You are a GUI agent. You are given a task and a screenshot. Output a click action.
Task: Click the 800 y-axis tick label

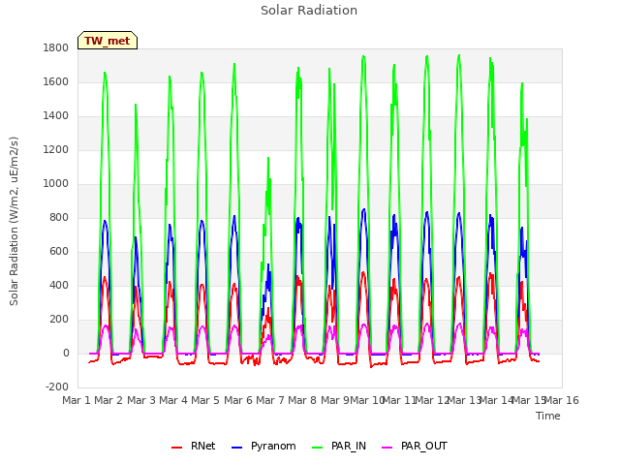click(x=59, y=217)
